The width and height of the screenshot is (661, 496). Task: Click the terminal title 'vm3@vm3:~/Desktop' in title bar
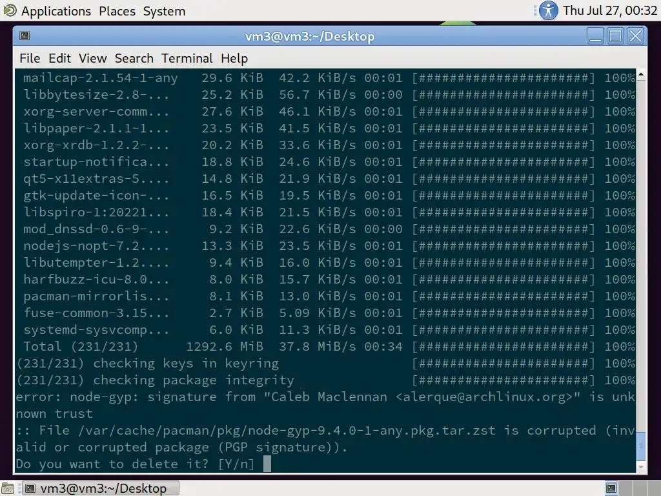coord(310,36)
